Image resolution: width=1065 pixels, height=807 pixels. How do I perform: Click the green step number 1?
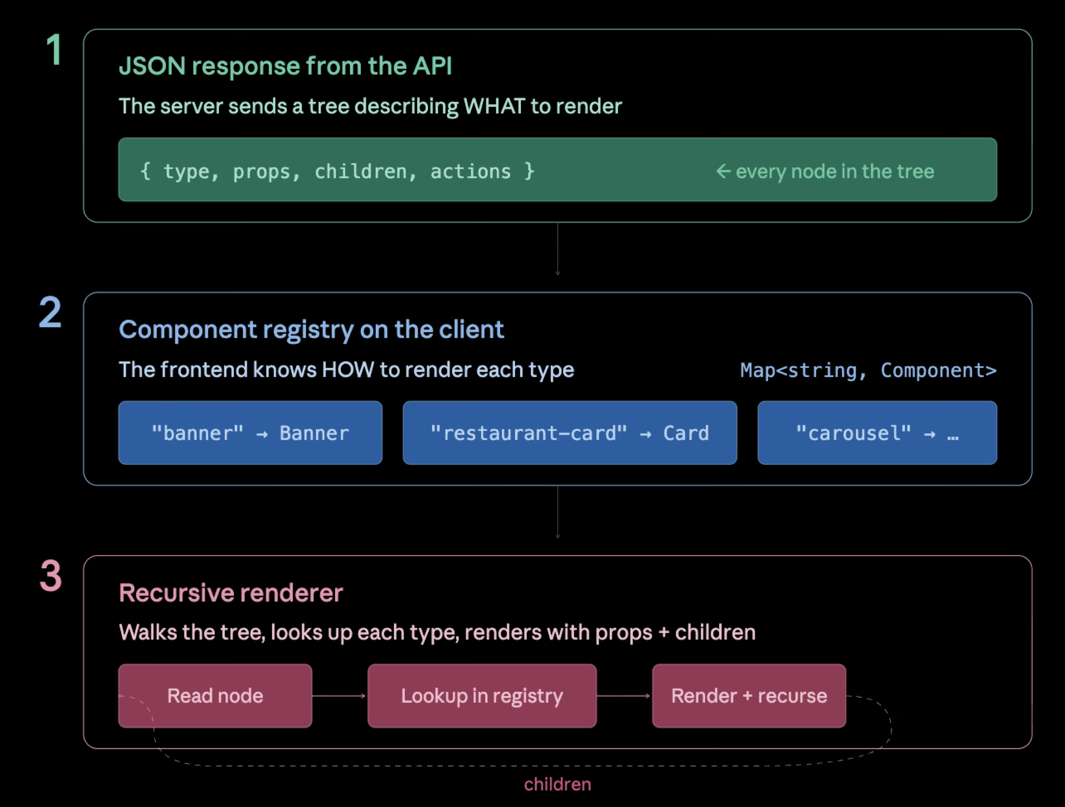coord(54,49)
